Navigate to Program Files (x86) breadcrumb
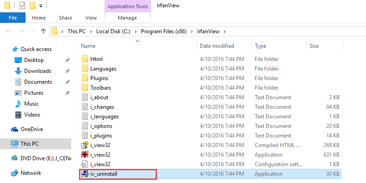The width and height of the screenshot is (366, 183). (164, 31)
